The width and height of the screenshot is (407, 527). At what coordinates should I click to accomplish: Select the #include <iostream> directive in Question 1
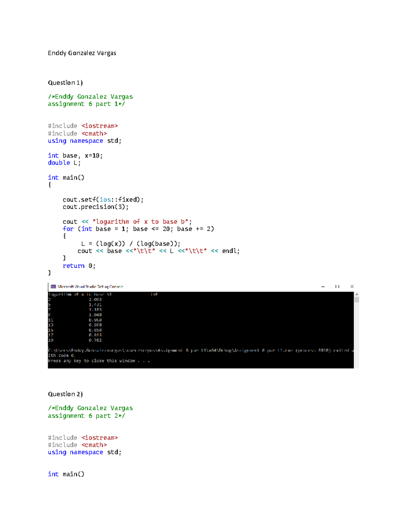(83, 126)
